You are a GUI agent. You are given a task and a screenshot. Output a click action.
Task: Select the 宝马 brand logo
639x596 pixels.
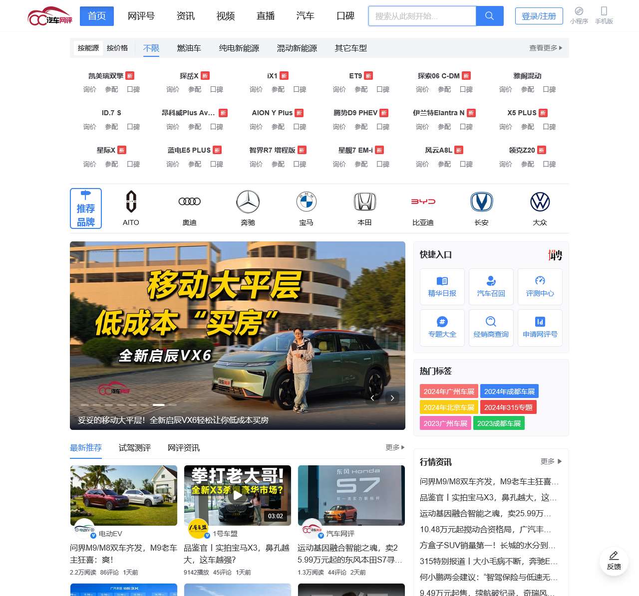(307, 201)
